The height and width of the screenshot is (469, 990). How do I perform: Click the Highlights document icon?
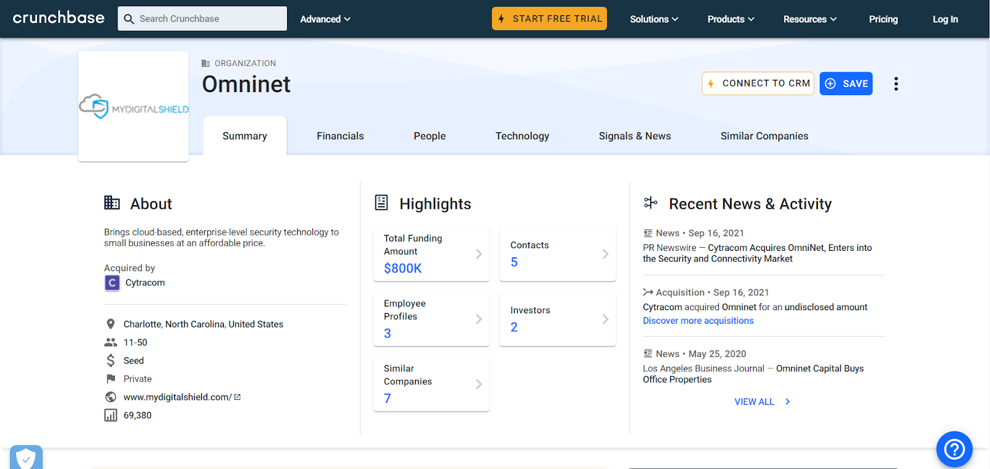pyautogui.click(x=382, y=203)
